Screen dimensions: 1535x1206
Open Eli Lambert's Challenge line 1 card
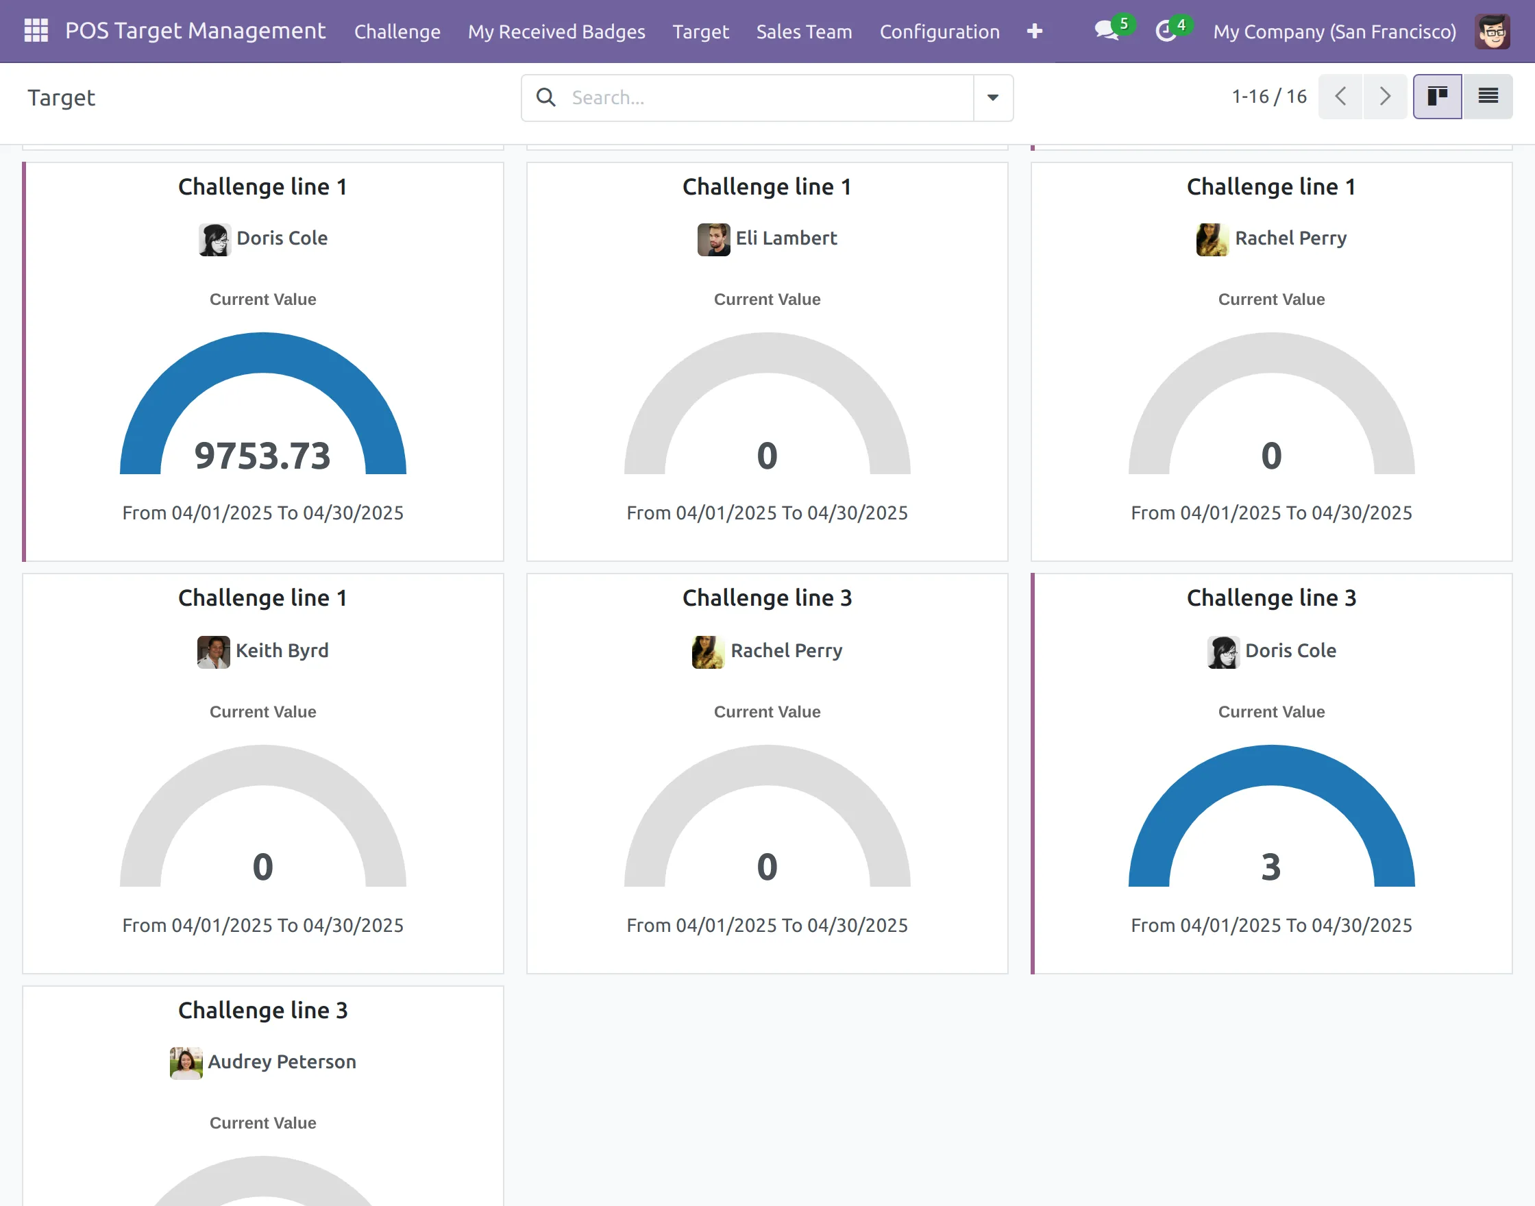(x=767, y=187)
